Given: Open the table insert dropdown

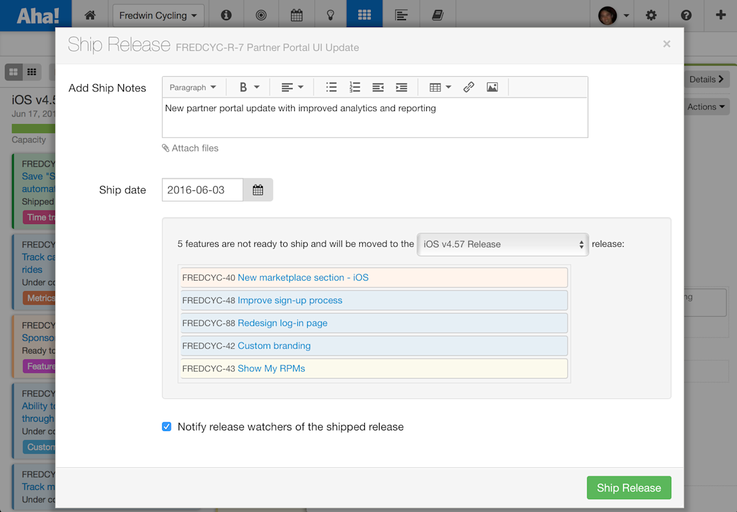Looking at the screenshot, I should coord(440,87).
